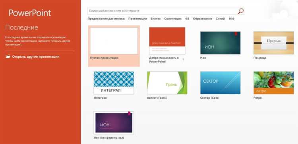Click the Последние heading in sidebar
The height and width of the screenshot is (144, 298).
click(x=22, y=27)
